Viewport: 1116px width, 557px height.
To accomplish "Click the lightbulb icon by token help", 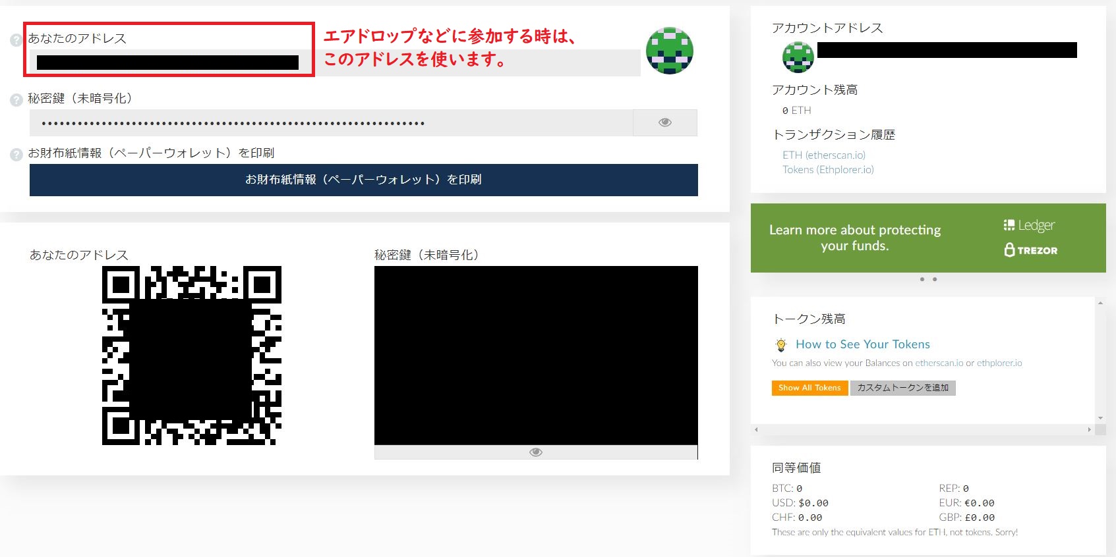I will point(781,344).
